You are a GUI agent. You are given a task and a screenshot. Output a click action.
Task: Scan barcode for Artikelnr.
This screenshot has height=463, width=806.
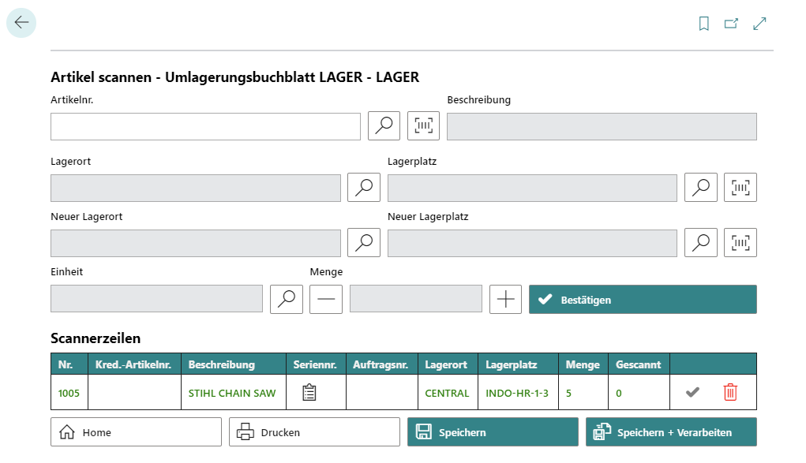pyautogui.click(x=424, y=126)
